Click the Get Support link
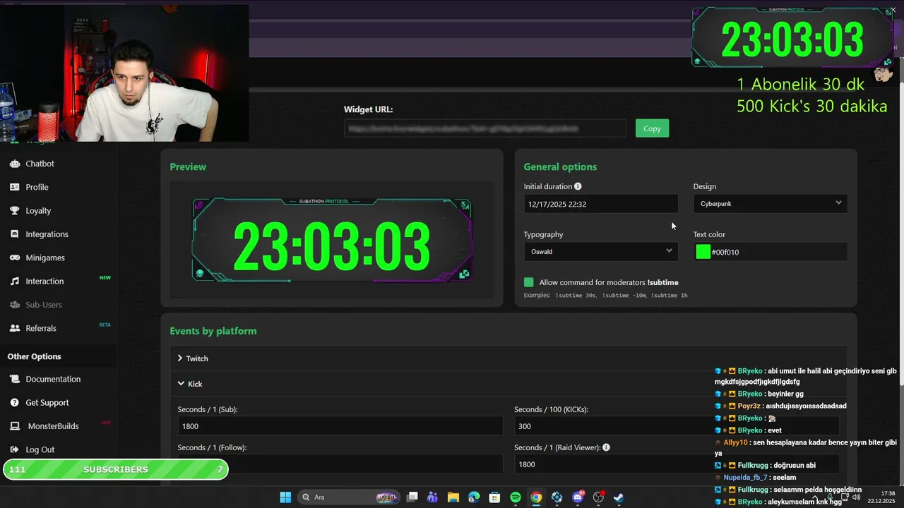The height and width of the screenshot is (508, 904). click(47, 403)
